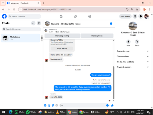The image size is (153, 115).
Task: Click Find friends button
Action: pos(125,16)
